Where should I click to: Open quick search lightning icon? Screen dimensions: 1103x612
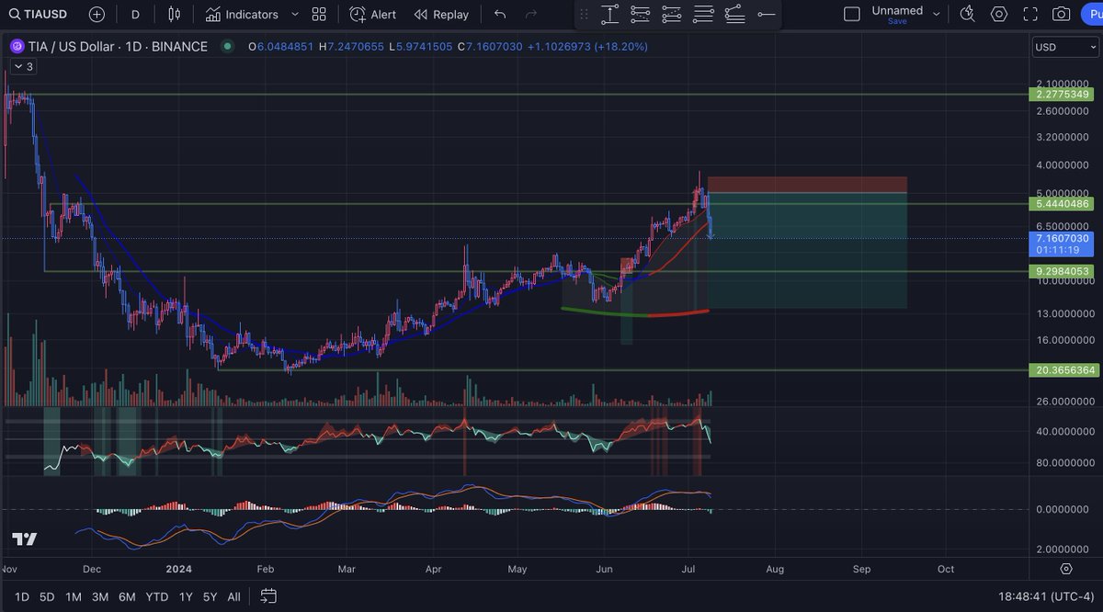point(967,15)
